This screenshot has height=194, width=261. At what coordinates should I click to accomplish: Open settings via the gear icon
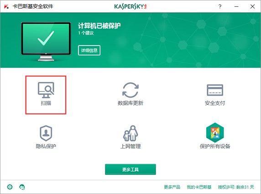pyautogui.click(x=10, y=187)
